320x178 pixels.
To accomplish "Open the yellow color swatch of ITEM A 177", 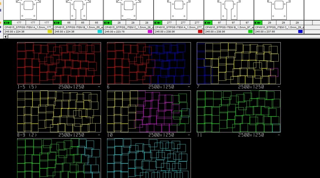I will (x=50, y=32).
